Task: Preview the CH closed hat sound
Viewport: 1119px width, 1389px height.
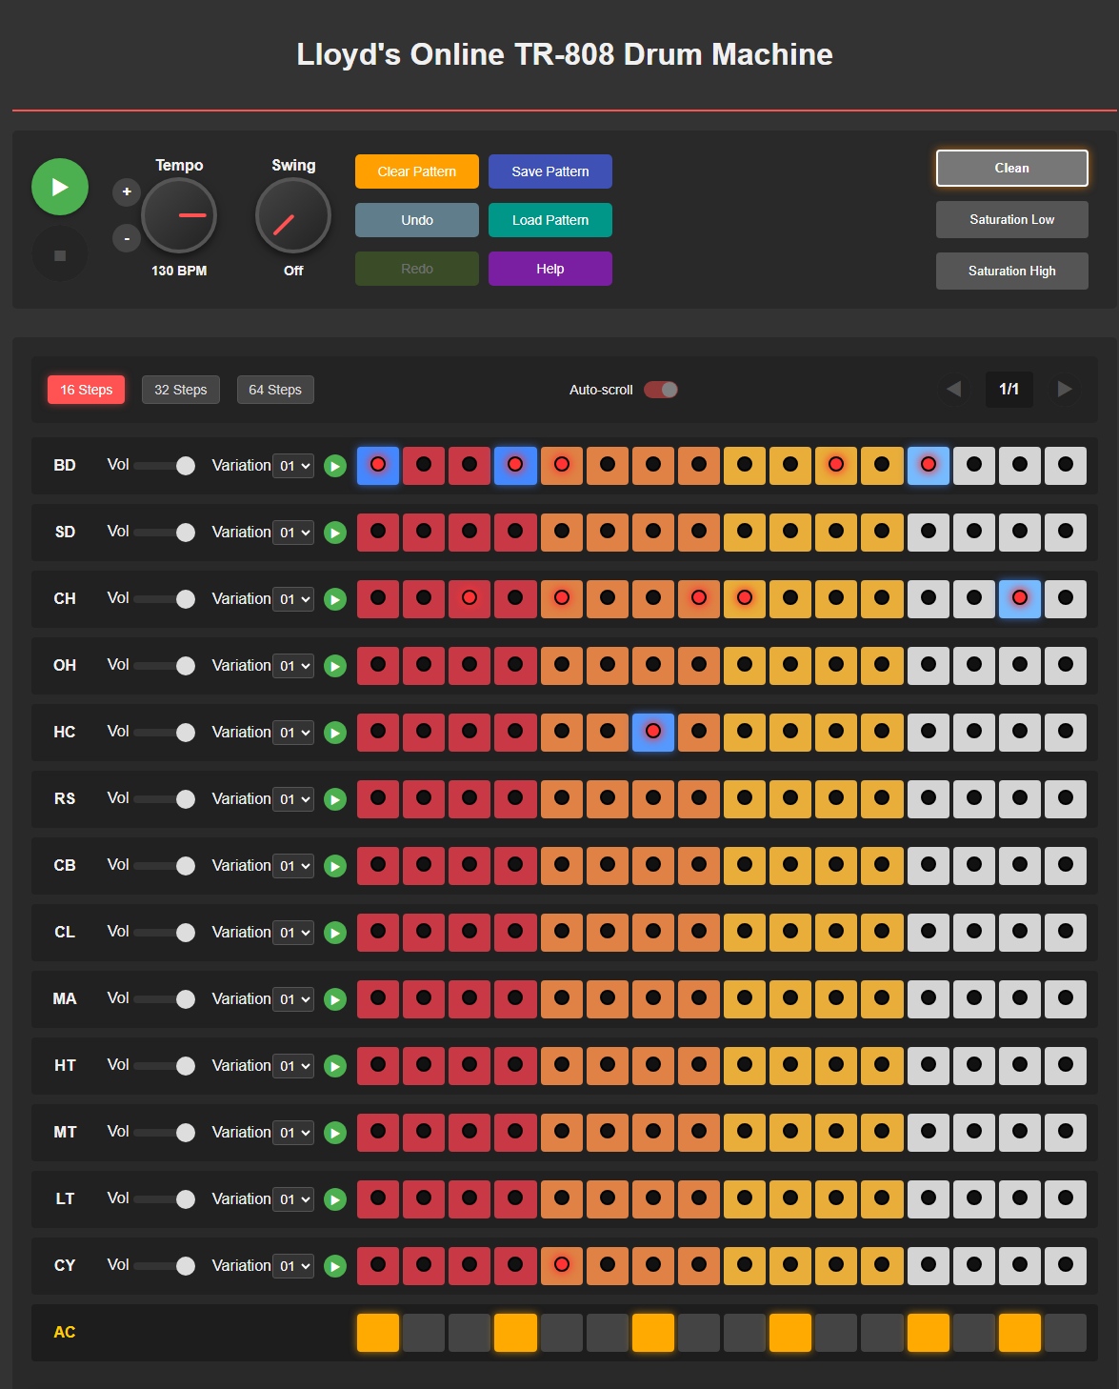Action: click(335, 599)
